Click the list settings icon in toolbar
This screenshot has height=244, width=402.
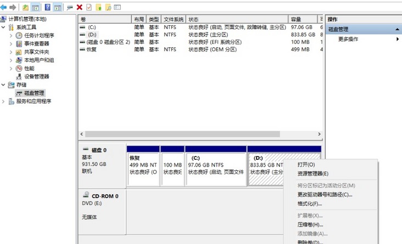point(118,8)
